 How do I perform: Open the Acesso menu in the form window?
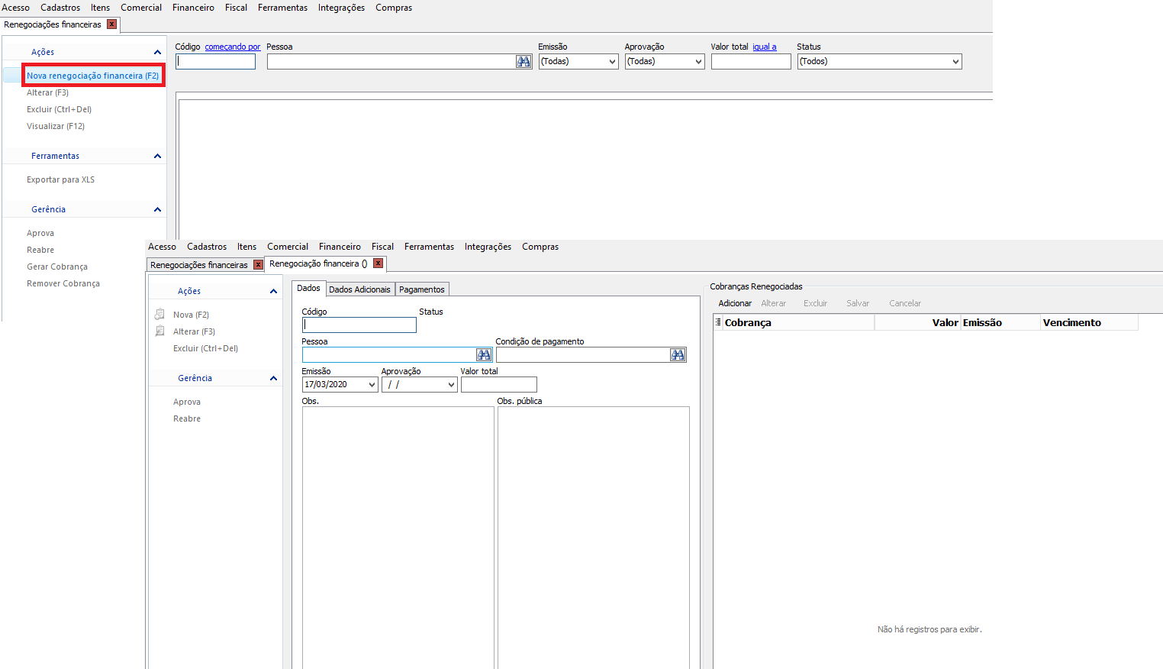click(x=162, y=247)
